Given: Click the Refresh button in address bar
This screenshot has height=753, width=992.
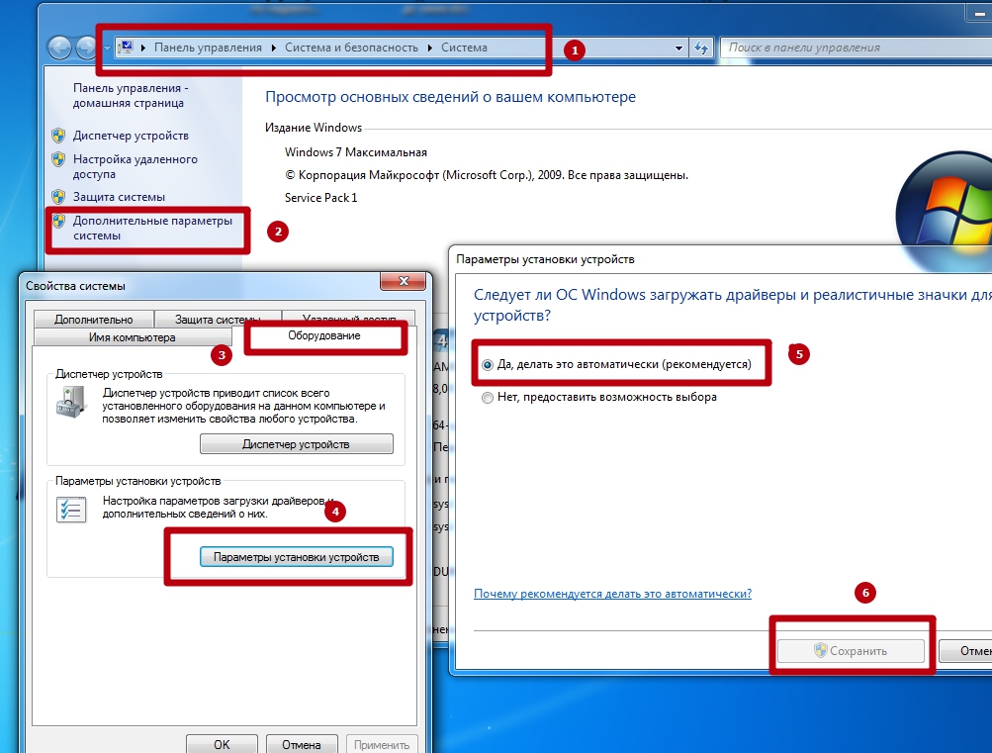Looking at the screenshot, I should [x=701, y=47].
